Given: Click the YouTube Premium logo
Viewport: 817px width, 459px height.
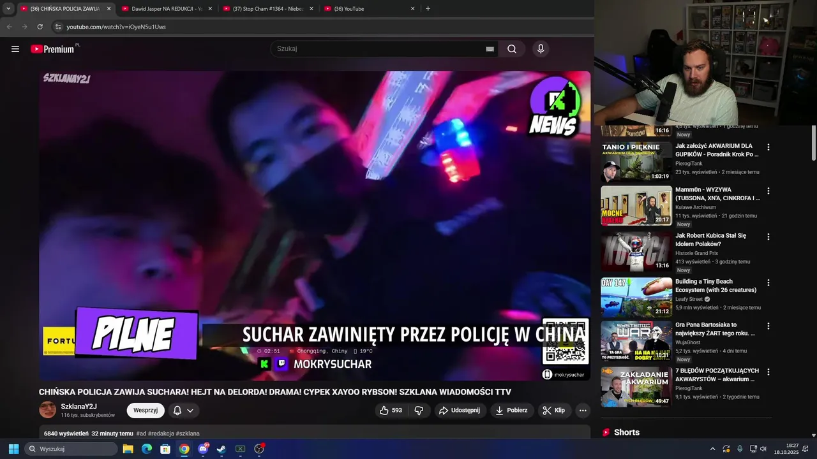Looking at the screenshot, I should (54, 49).
